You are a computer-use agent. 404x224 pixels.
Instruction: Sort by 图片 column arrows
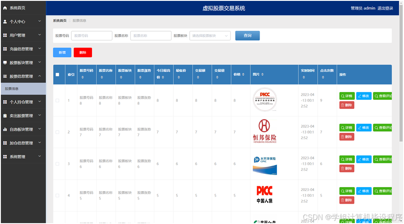point(262,74)
